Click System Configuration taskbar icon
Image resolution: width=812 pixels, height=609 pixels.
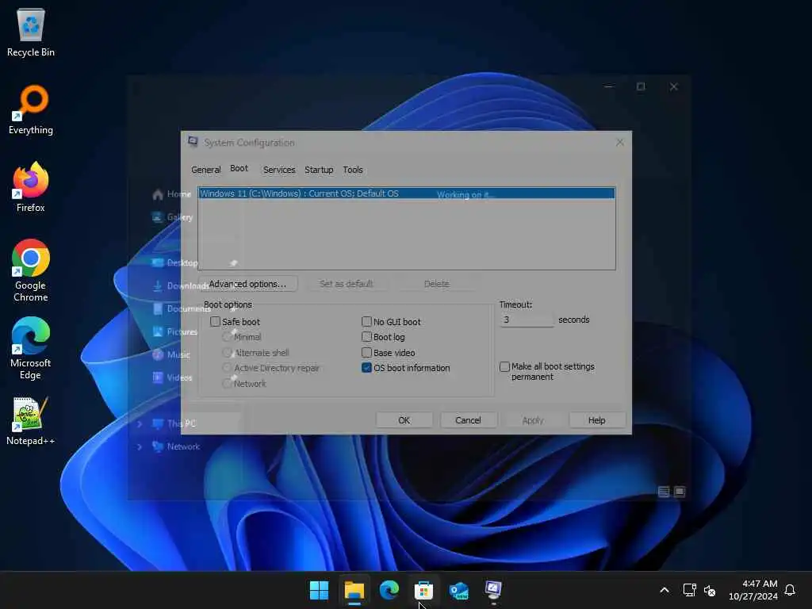[493, 590]
